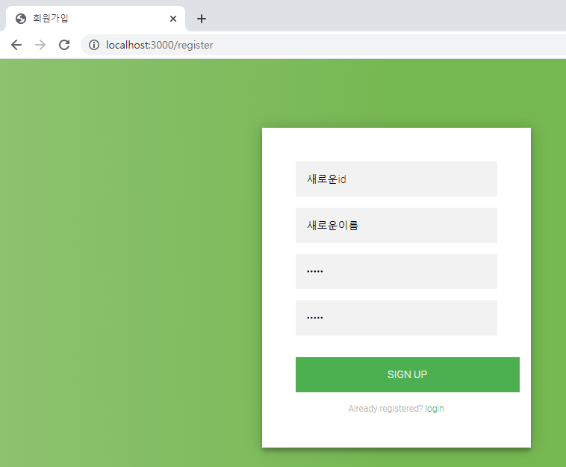Click the 새로운id input field

396,179
